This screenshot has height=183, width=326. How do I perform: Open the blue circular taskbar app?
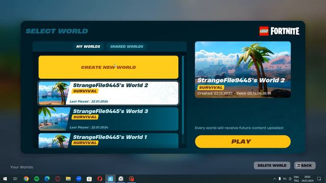[x=79, y=178]
